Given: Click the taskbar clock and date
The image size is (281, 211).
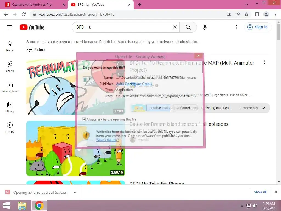Looking at the screenshot, I should coord(269,206).
